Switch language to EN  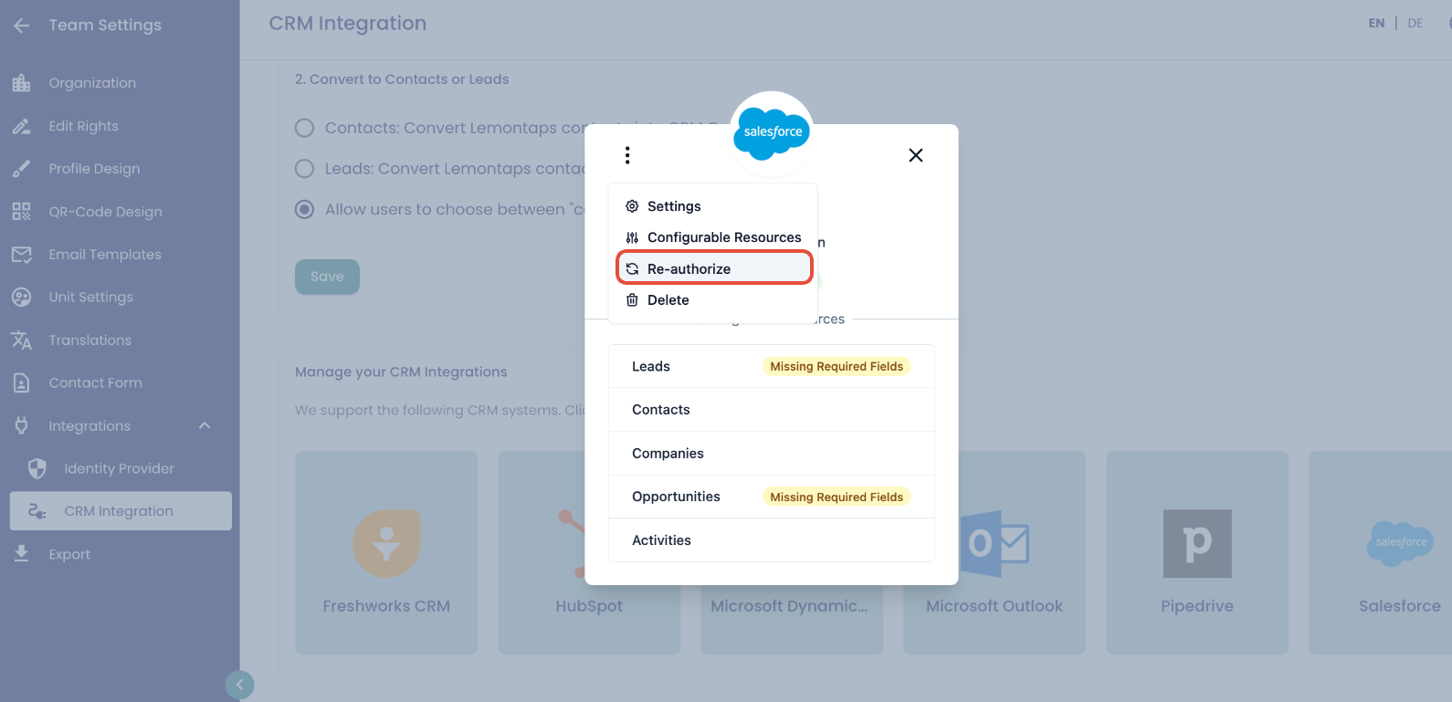[1376, 24]
